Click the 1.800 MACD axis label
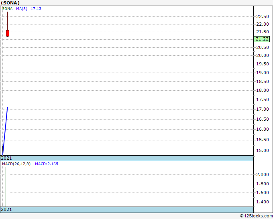This screenshot has width=273, height=219. pyautogui.click(x=263, y=184)
